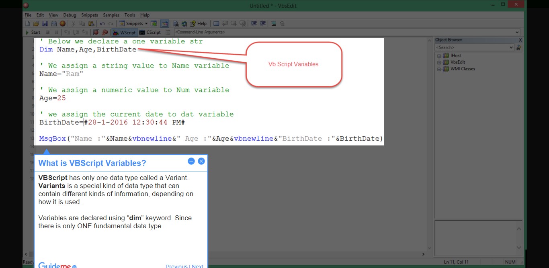
Task: Click the 'Ln 11, Col 11' status indicator
Action: click(456, 262)
